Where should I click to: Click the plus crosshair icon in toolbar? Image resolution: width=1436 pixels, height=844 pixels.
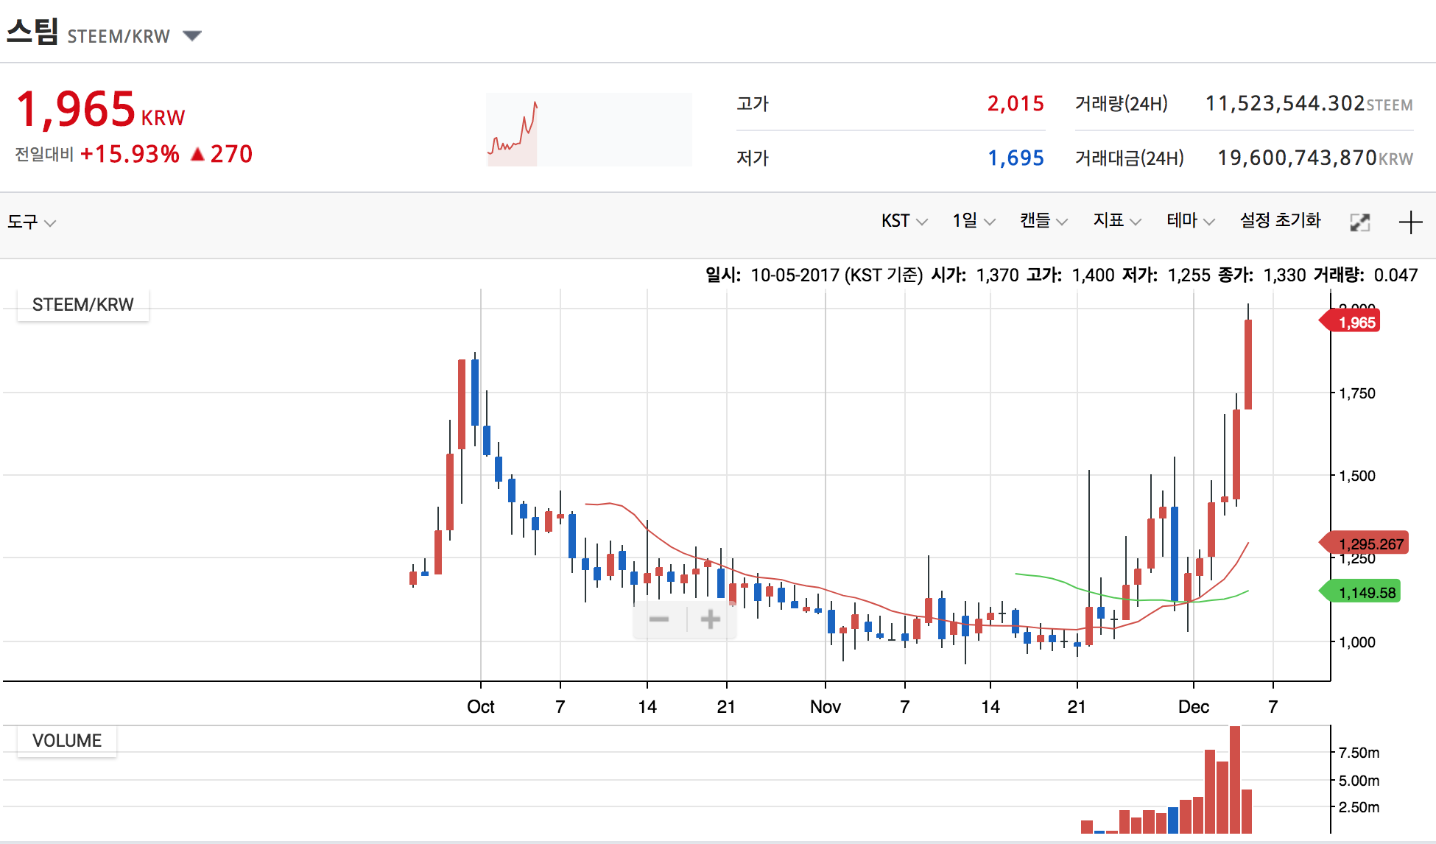pyautogui.click(x=1410, y=222)
